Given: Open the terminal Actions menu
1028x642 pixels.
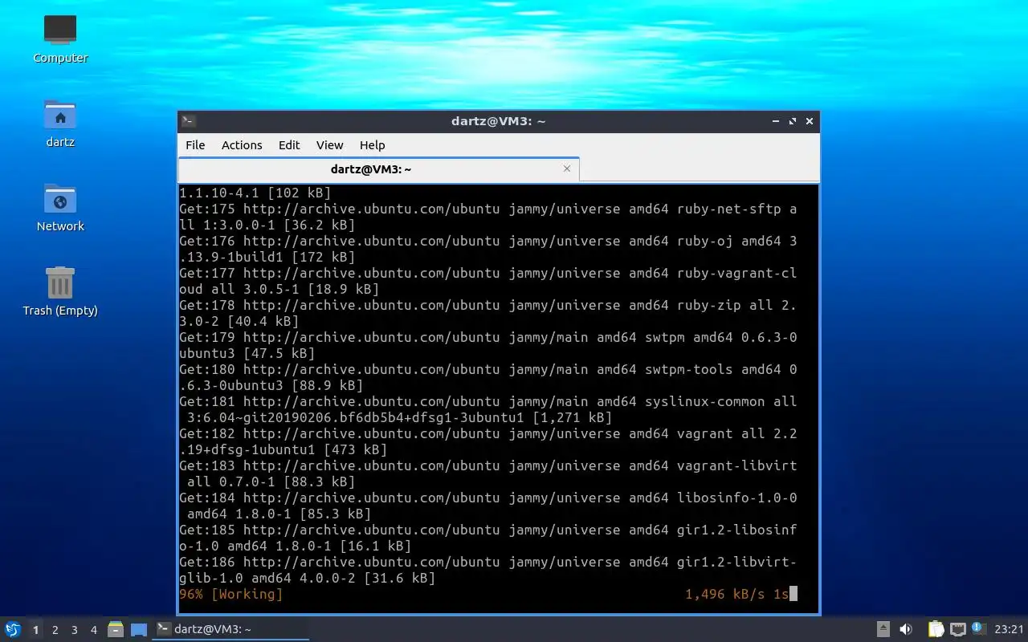Looking at the screenshot, I should click(242, 145).
